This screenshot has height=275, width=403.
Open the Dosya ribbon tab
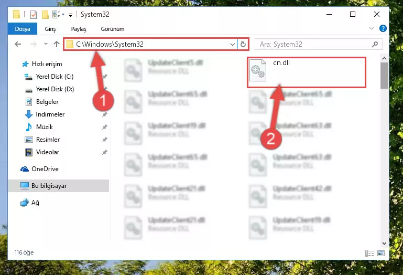pyautogui.click(x=23, y=29)
